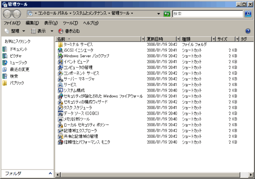Click the タスク スケジューラ clock icon
The width and height of the screenshot is (255, 179).
coord(60,108)
